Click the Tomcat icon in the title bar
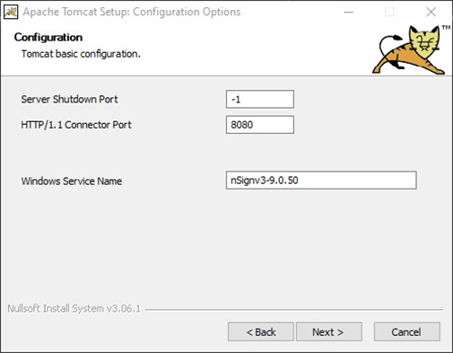 point(11,12)
